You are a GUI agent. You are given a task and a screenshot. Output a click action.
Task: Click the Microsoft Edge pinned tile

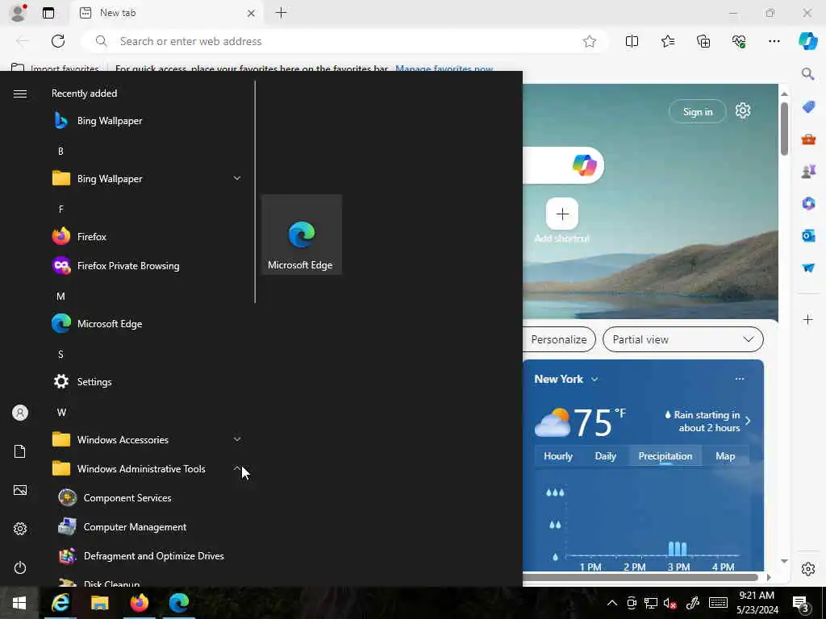[x=302, y=235]
